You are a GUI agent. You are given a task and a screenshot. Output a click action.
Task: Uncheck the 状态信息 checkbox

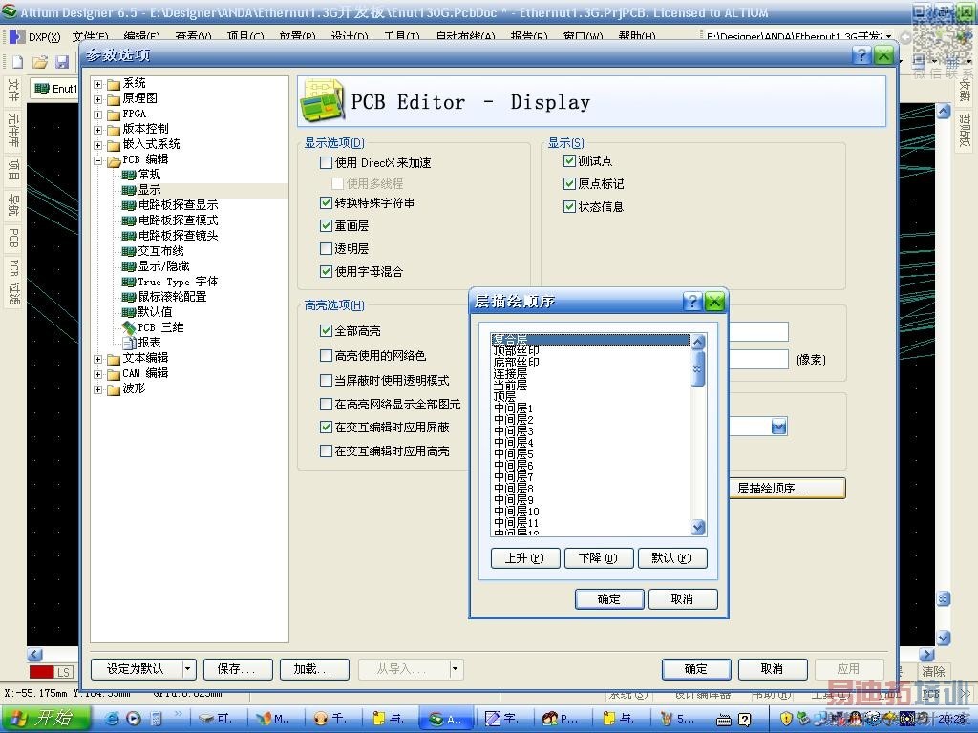[569, 206]
